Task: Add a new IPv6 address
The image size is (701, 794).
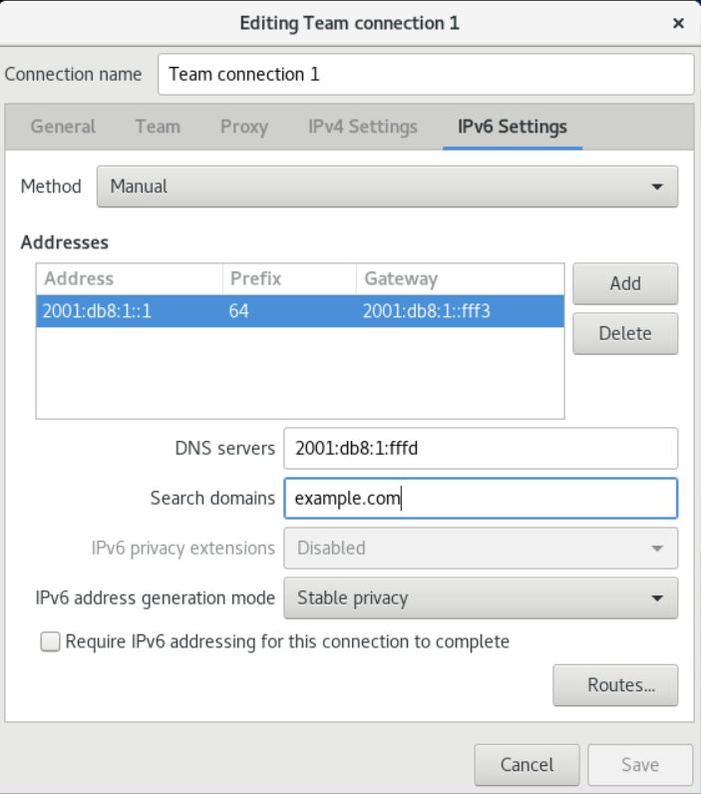Action: click(x=625, y=283)
